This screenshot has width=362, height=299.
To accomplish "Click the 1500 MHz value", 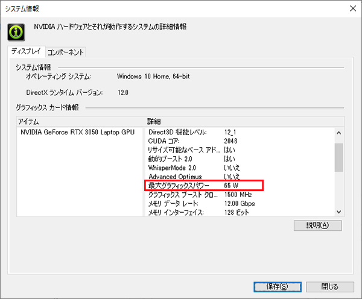I will [238, 195].
